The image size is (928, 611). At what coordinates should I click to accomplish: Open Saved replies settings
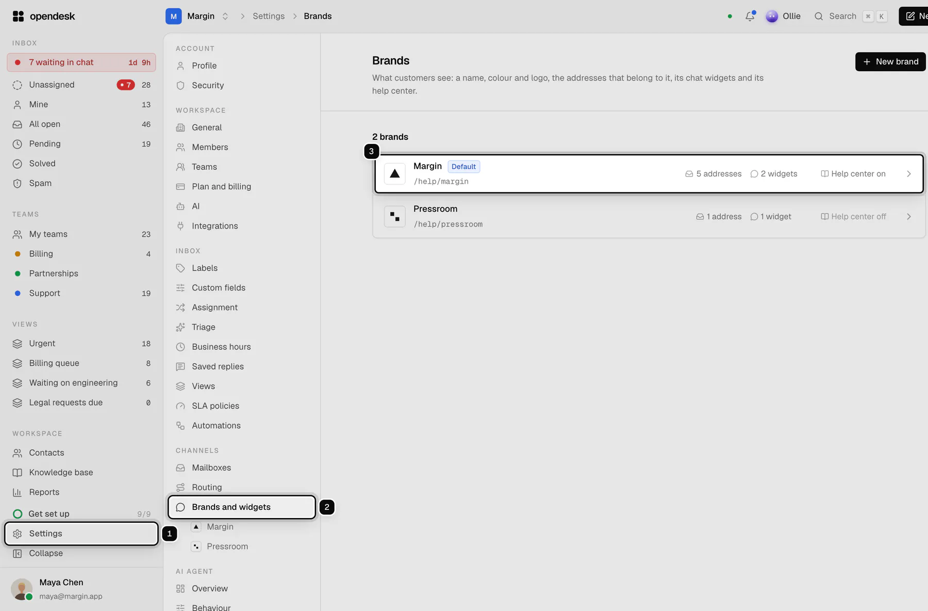click(x=241, y=366)
